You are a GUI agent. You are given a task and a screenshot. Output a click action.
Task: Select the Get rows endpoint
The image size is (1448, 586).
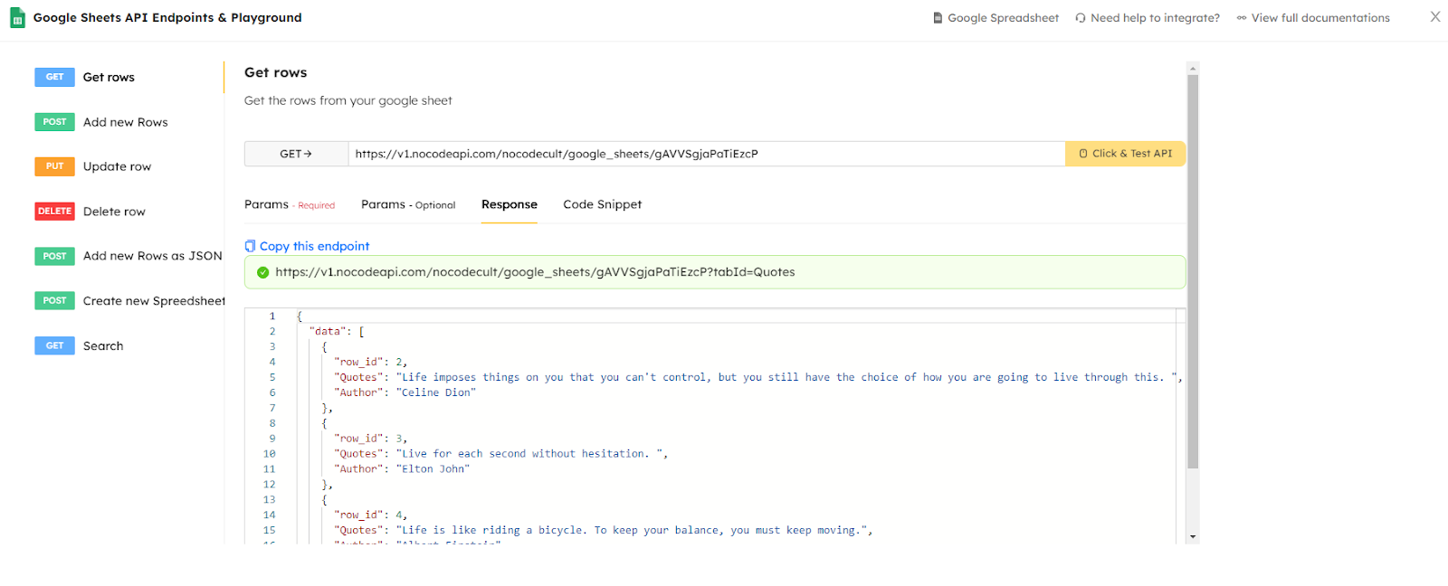pos(109,78)
